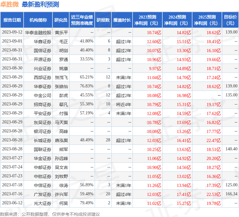Select the 研报数 column header
239x217 pixels.
click(x=103, y=20)
